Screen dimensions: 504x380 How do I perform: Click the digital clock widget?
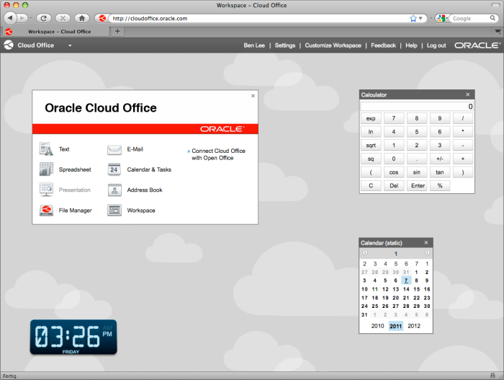pyautogui.click(x=73, y=337)
